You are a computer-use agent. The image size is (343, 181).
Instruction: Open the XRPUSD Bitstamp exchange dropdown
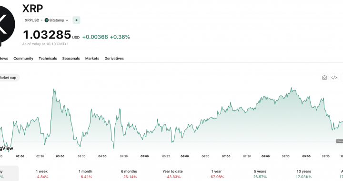pyautogui.click(x=46, y=20)
